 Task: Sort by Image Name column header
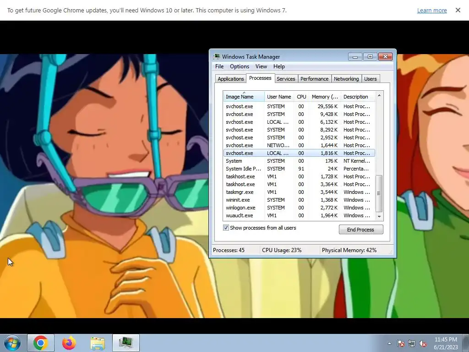click(x=244, y=97)
